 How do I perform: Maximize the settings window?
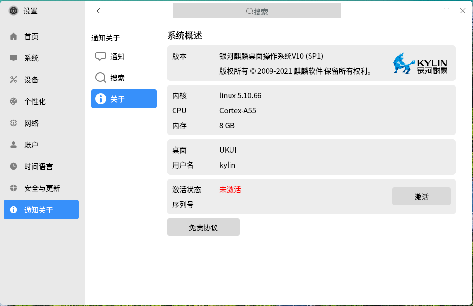(x=446, y=11)
